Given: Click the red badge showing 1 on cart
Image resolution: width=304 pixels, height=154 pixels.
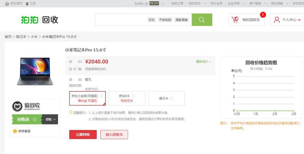Looking at the screenshot, I should click(x=263, y=15).
